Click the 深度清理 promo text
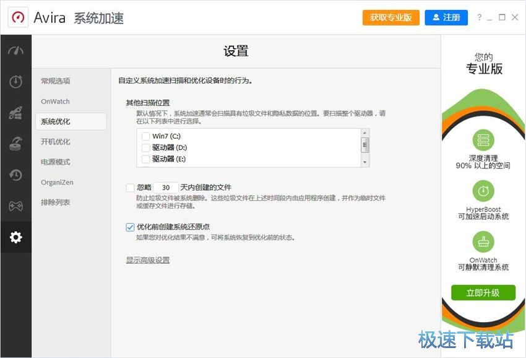Image resolution: width=526 pixels, height=358 pixels. pos(483,162)
